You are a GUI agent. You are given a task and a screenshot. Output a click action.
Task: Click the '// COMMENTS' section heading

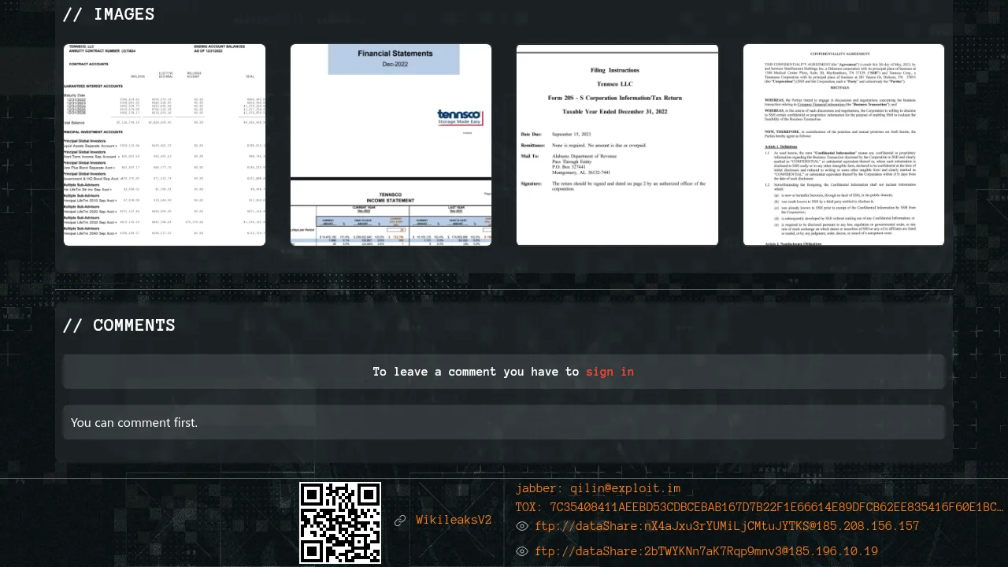pos(119,325)
